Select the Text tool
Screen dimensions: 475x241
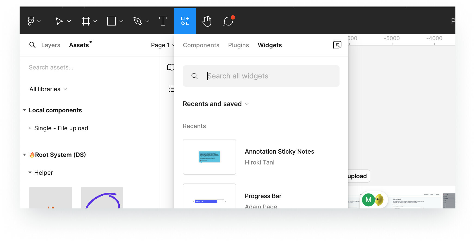163,21
